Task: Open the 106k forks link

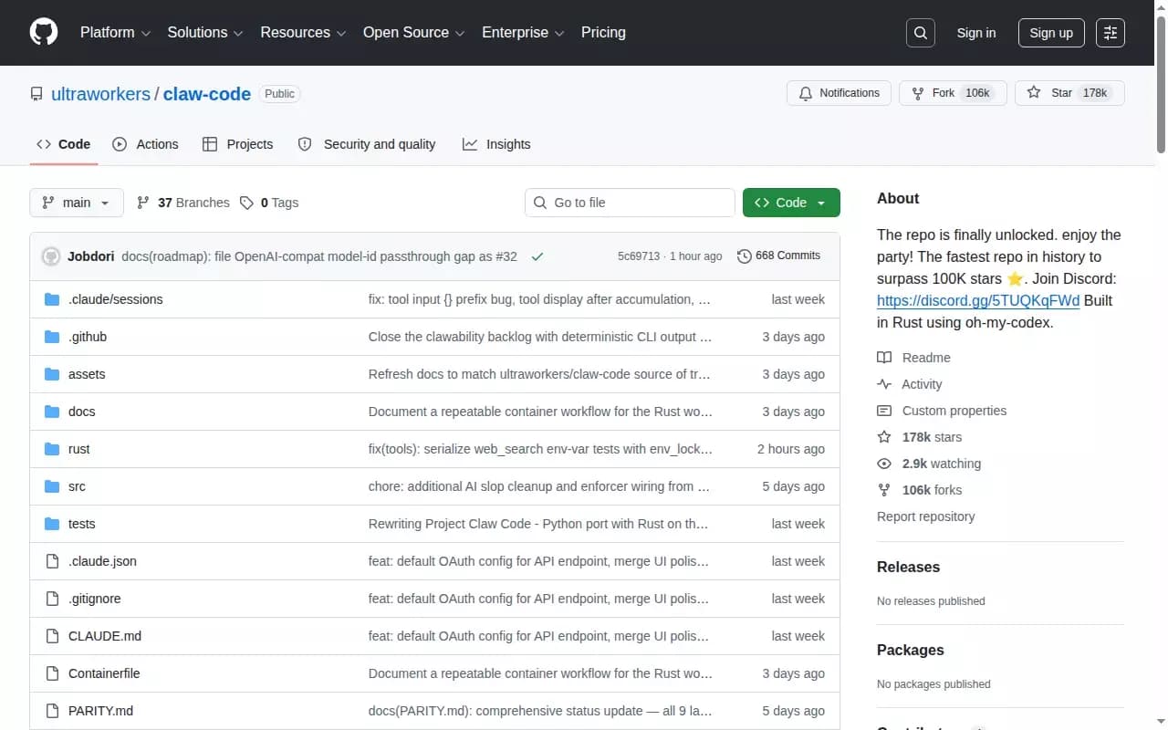Action: pyautogui.click(x=932, y=490)
